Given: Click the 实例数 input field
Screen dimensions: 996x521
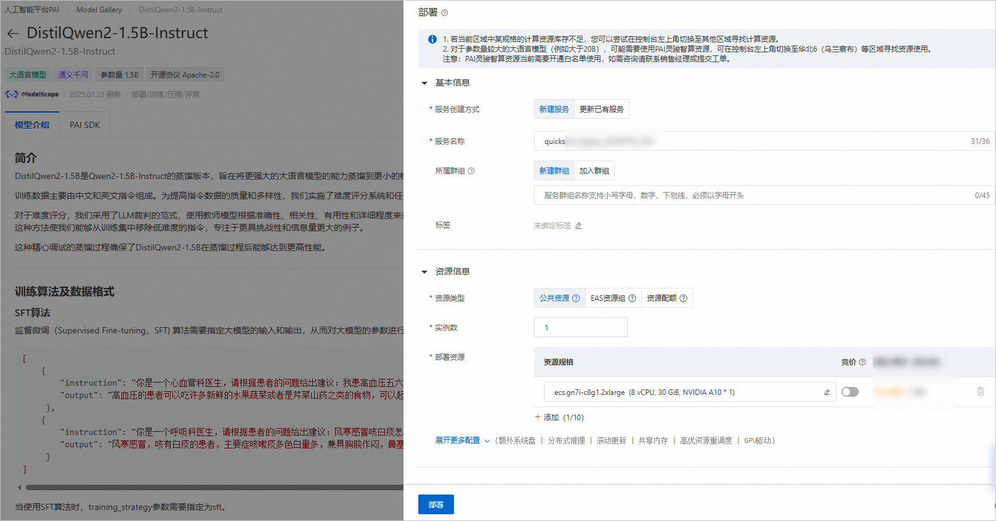Looking at the screenshot, I should [581, 327].
